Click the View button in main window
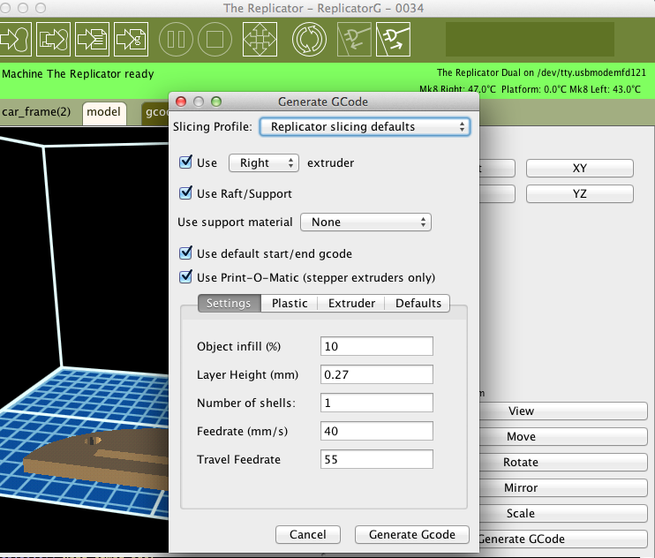This screenshot has width=655, height=558. tap(563, 411)
